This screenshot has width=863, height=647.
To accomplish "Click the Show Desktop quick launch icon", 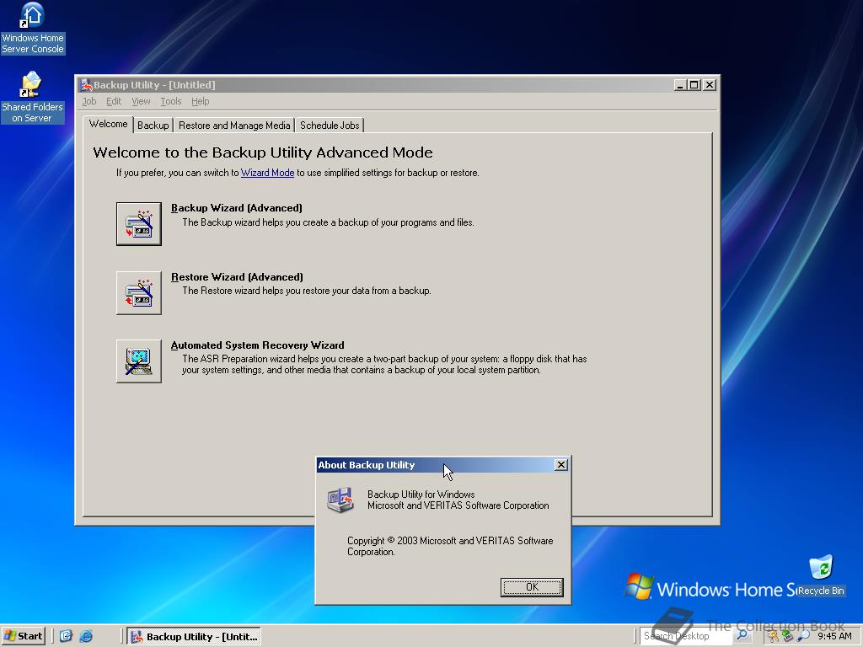I will pyautogui.click(x=66, y=636).
